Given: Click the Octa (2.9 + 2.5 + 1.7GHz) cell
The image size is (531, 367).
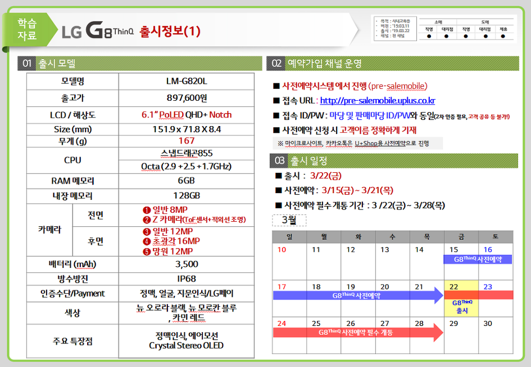Looking at the screenshot, I should tap(186, 167).
